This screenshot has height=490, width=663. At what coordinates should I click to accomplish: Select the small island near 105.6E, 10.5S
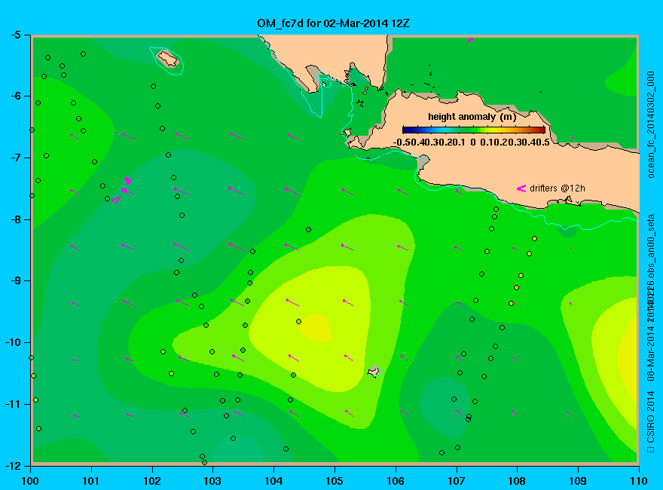[374, 372]
